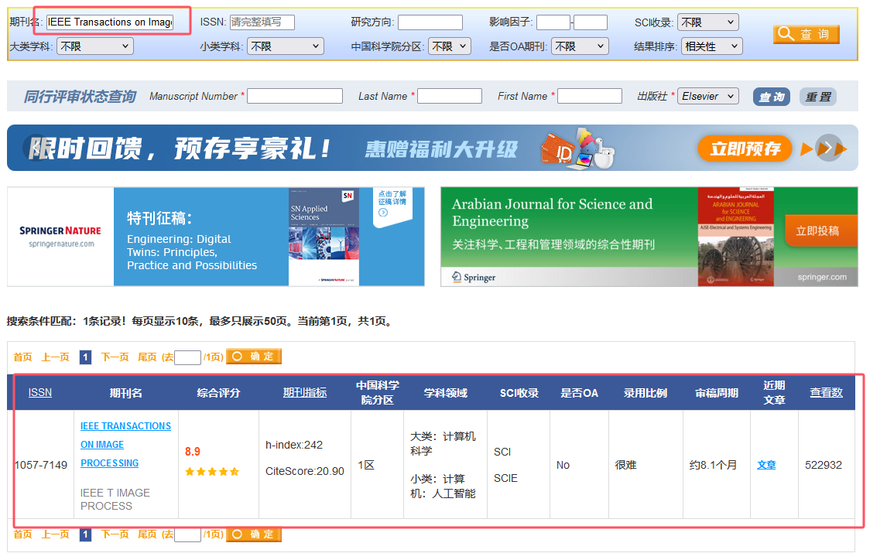Open the 中国科学院分区 dropdown
Image resolution: width=887 pixels, height=560 pixels.
(x=450, y=46)
